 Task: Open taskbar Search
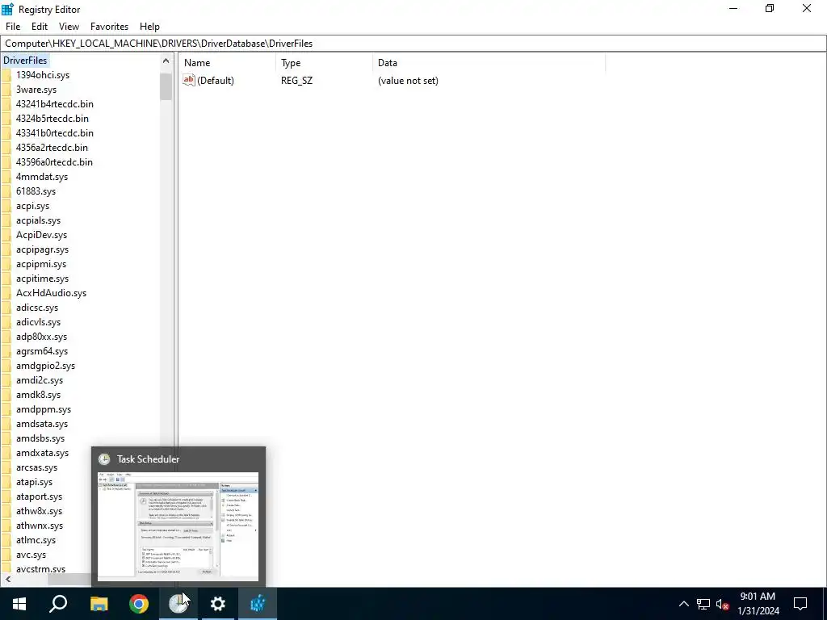point(58,604)
